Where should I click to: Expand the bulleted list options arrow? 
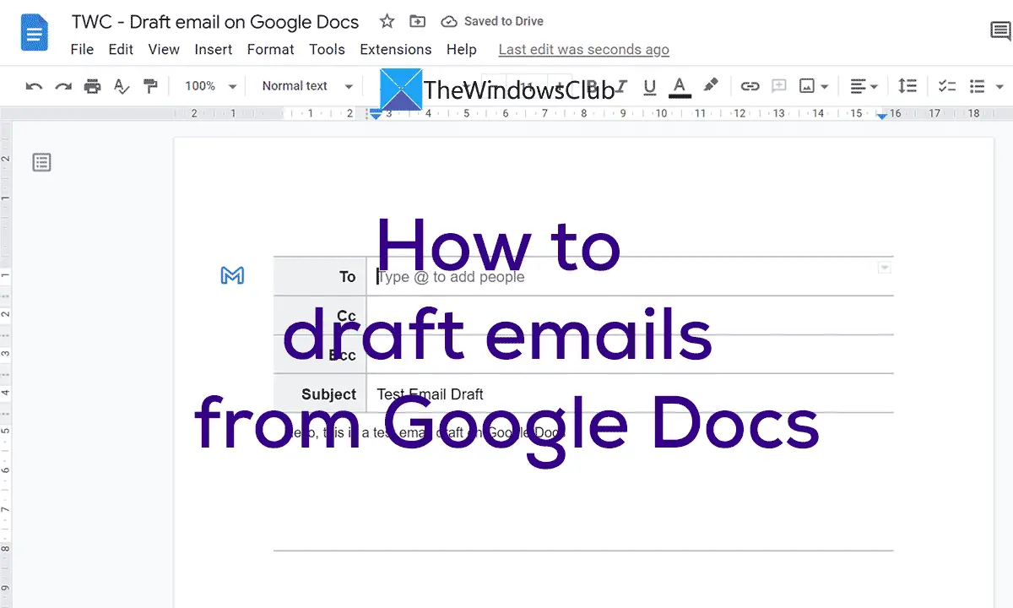point(999,87)
